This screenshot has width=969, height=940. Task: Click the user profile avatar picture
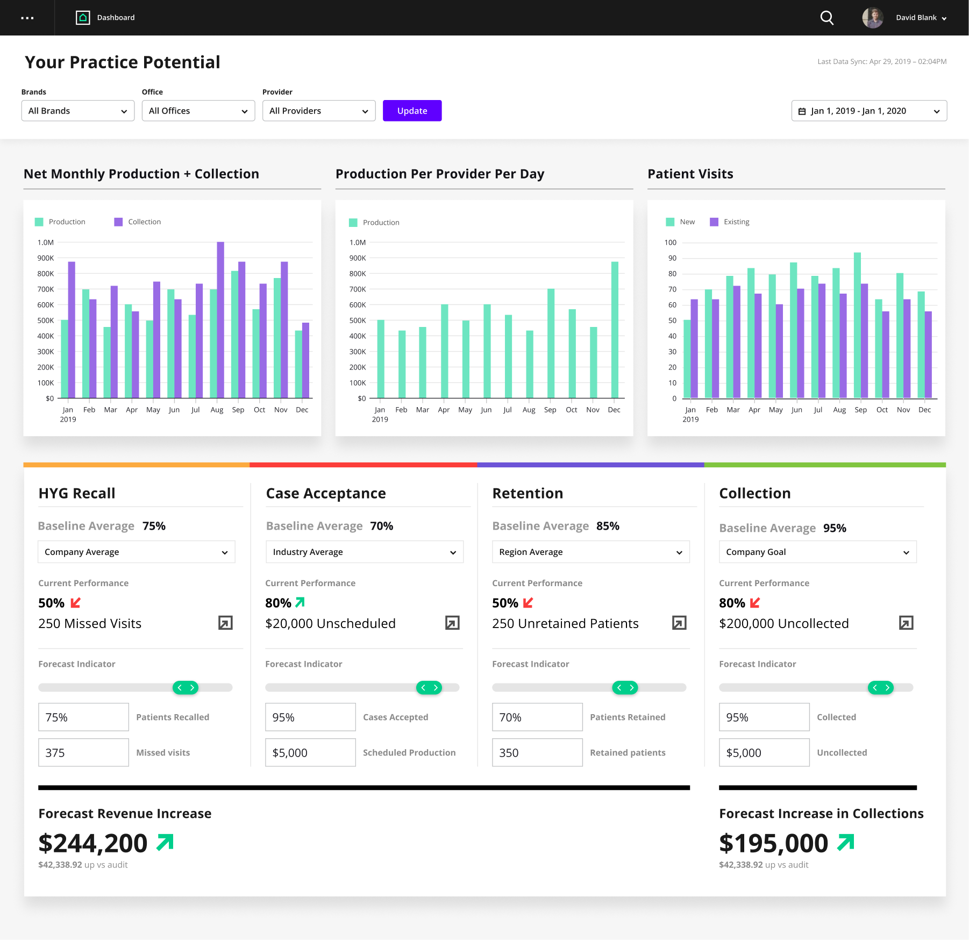click(x=873, y=18)
